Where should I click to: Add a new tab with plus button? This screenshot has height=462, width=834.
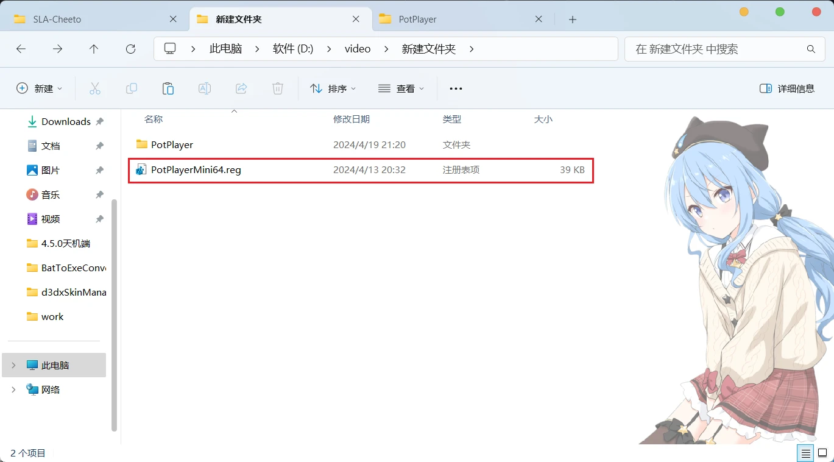click(x=572, y=20)
